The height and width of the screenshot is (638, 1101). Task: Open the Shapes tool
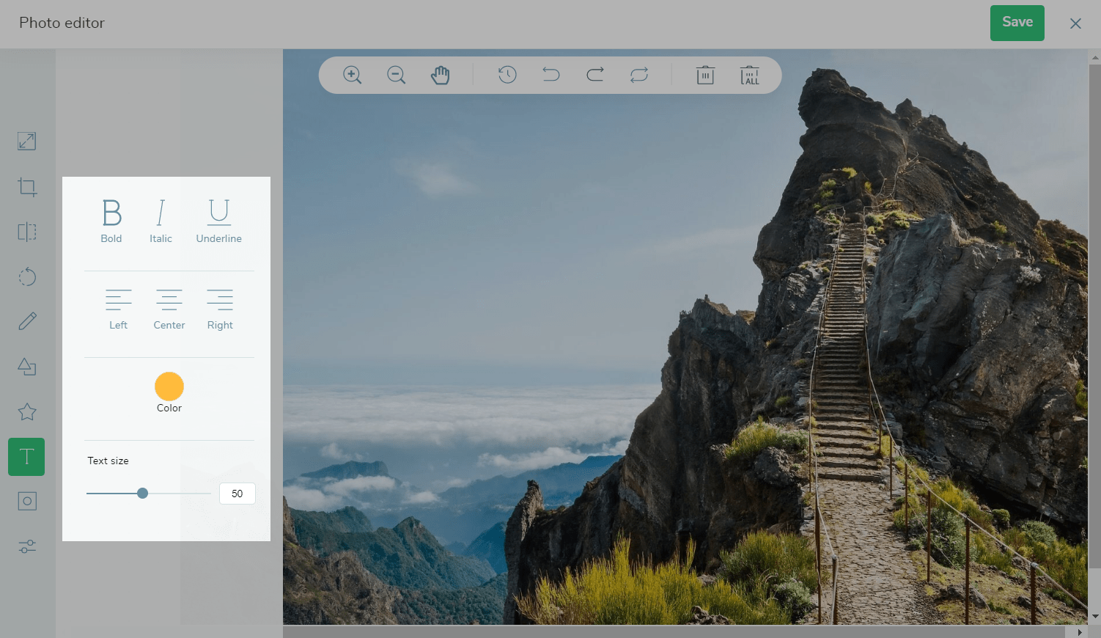point(27,367)
